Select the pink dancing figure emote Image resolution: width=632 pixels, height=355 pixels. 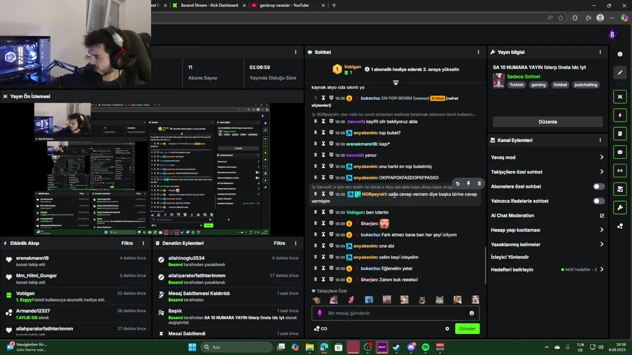[351, 299]
